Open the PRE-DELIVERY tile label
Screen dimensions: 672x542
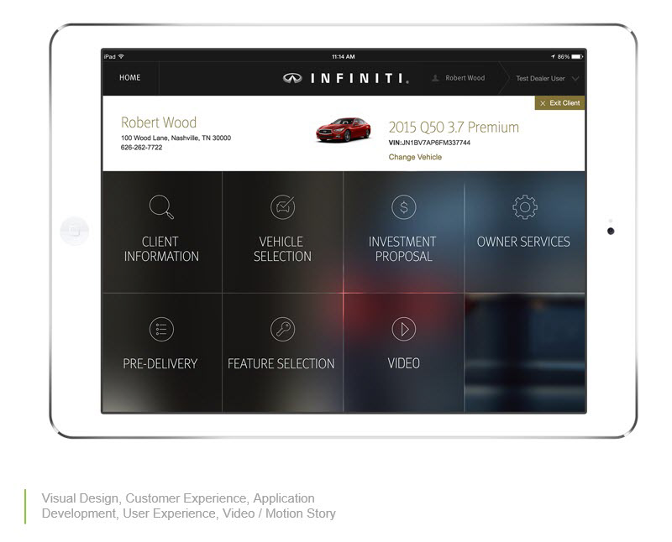pos(160,364)
